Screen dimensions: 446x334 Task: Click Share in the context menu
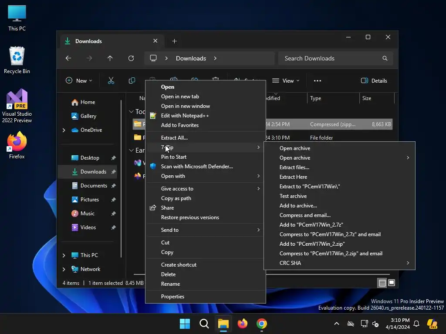(206, 208)
